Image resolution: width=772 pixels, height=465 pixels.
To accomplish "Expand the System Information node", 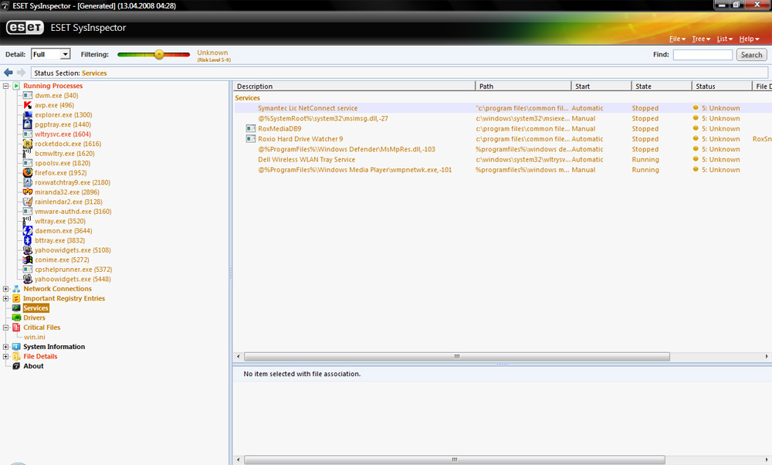I will click(x=6, y=347).
